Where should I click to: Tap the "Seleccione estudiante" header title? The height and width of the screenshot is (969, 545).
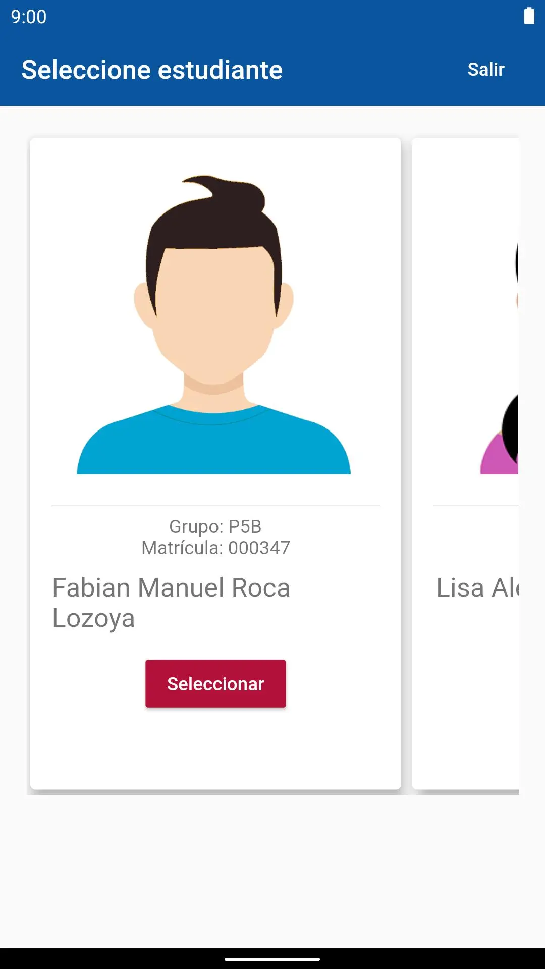pos(152,70)
